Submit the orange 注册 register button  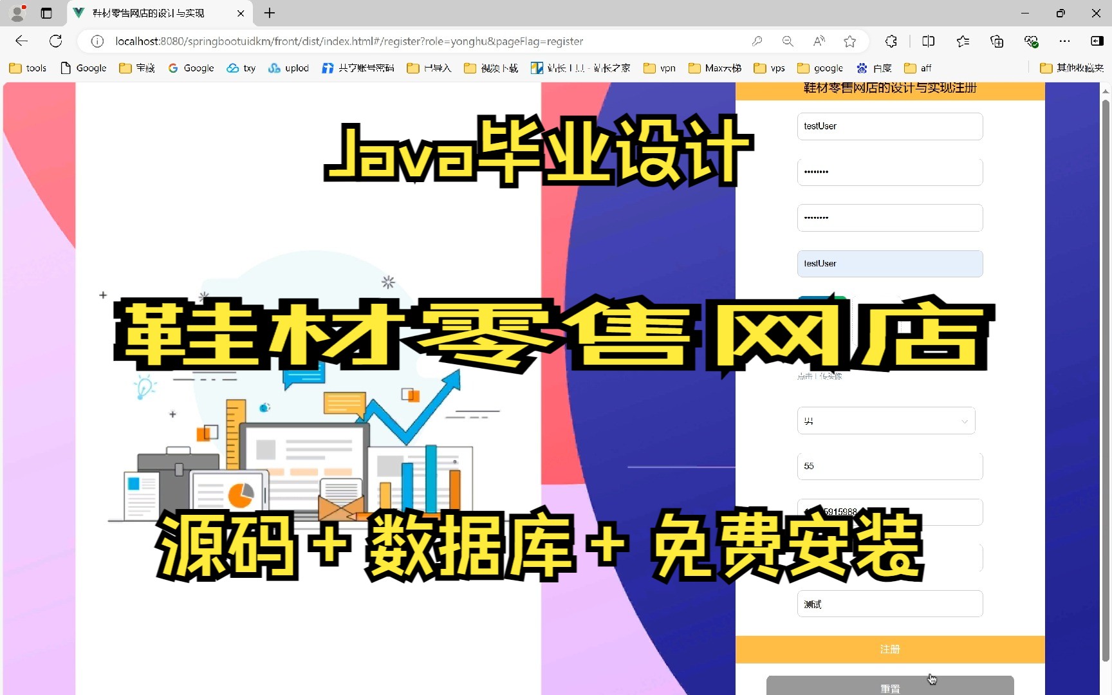click(x=890, y=649)
